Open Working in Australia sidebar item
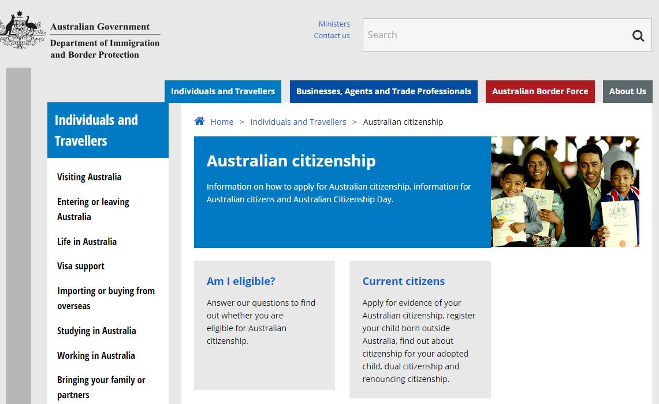The height and width of the screenshot is (404, 659). pyautogui.click(x=96, y=355)
